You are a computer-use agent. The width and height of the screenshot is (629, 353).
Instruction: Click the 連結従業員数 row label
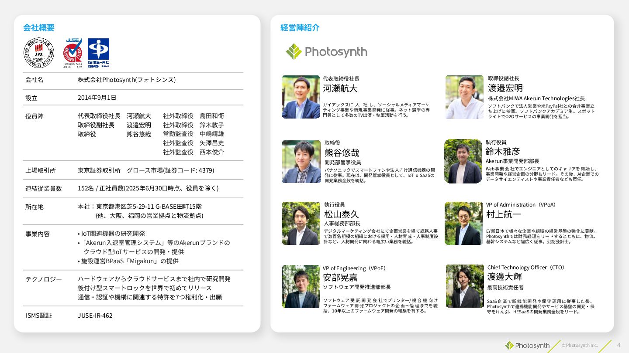(x=44, y=188)
